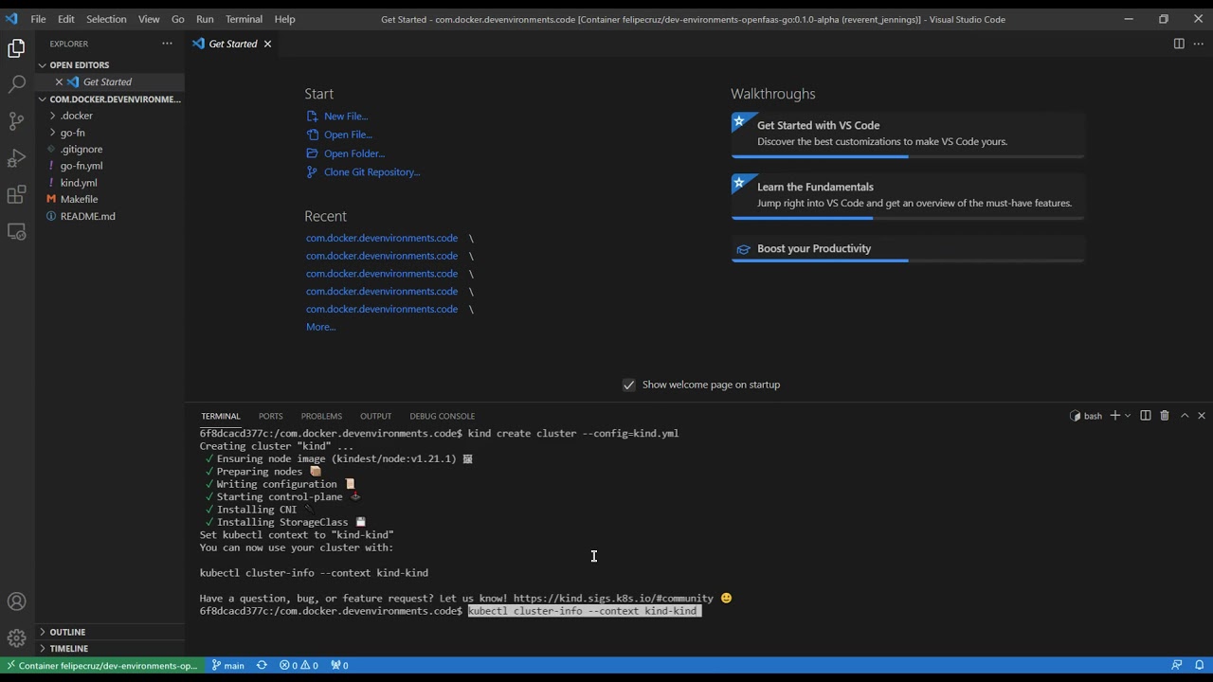This screenshot has width=1213, height=682.
Task: Open the Manage gear icon
Action: click(x=16, y=638)
